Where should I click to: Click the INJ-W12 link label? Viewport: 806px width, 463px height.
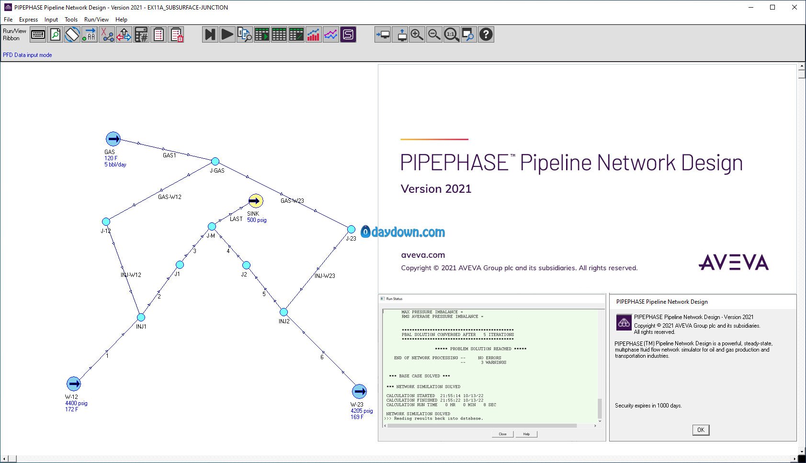tap(131, 275)
